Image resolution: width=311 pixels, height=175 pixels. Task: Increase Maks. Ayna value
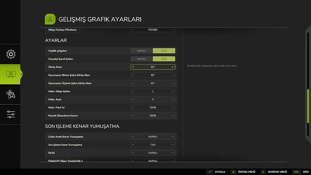(173, 99)
